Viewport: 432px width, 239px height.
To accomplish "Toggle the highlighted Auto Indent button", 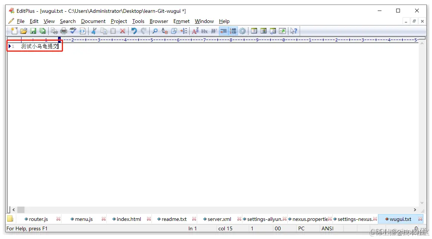I will (224, 31).
